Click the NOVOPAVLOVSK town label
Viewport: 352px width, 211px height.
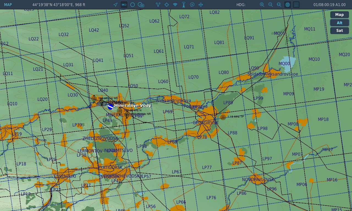(258, 180)
